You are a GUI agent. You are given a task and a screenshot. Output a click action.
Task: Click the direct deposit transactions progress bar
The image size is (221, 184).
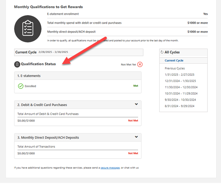click(78, 150)
